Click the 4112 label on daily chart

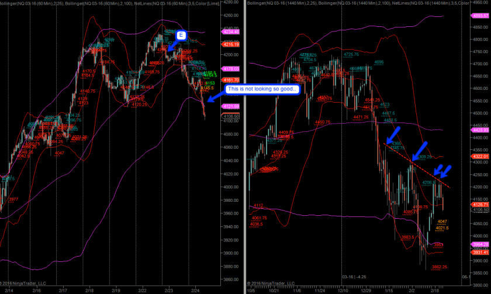coord(258,205)
